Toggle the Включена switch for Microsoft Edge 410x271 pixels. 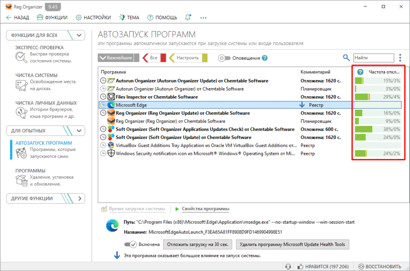pyautogui.click(x=130, y=244)
